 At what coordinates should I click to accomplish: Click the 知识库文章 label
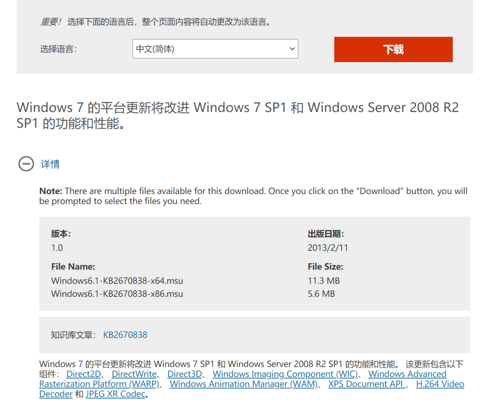(73, 335)
